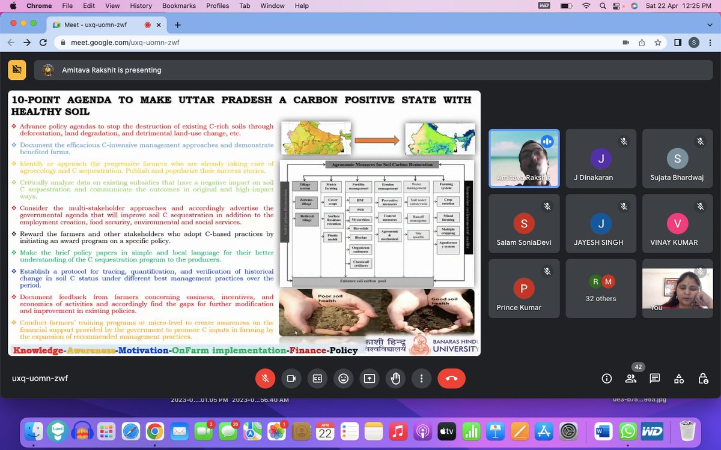Open a new Chrome tab
This screenshot has width=721, height=450.
[178, 25]
